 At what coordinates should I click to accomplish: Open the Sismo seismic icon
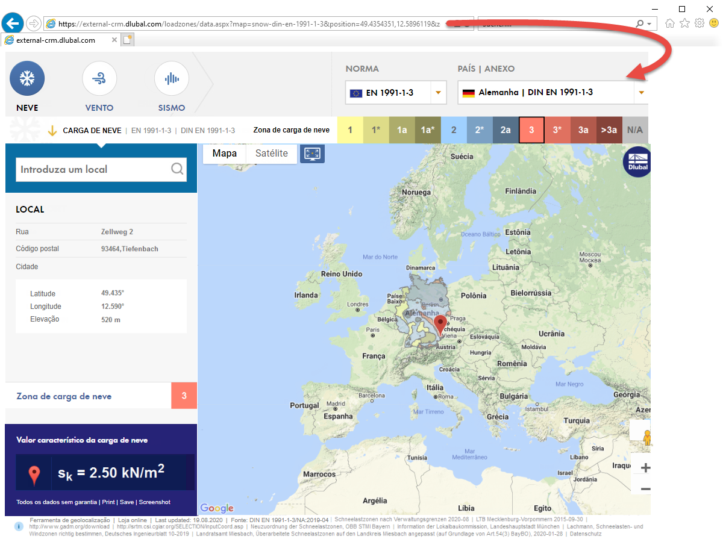point(172,78)
